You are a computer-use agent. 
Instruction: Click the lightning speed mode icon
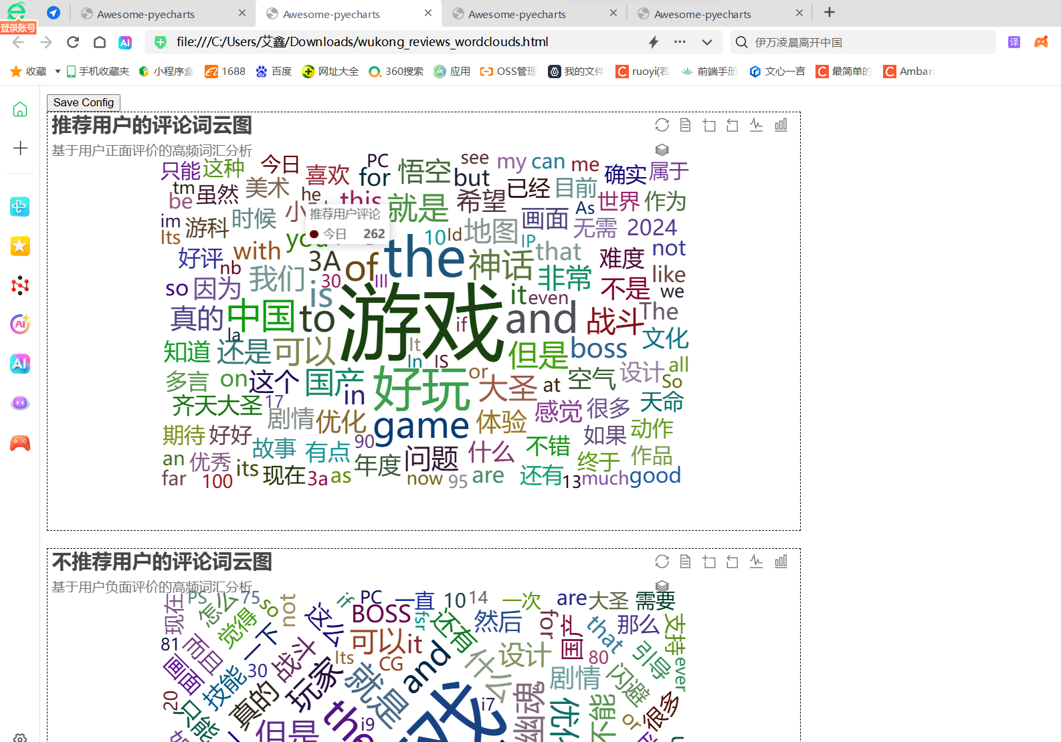(654, 42)
